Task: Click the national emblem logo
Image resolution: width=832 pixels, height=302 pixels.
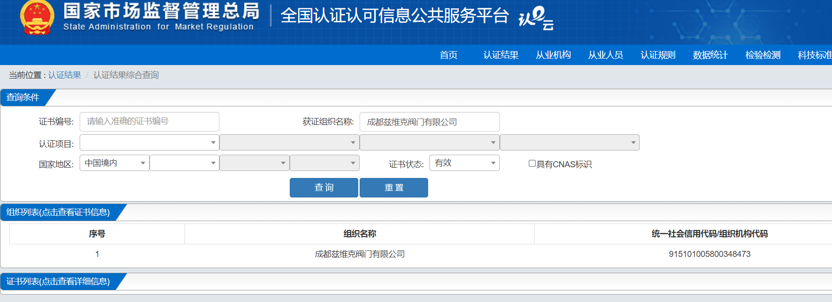Action: 37,18
